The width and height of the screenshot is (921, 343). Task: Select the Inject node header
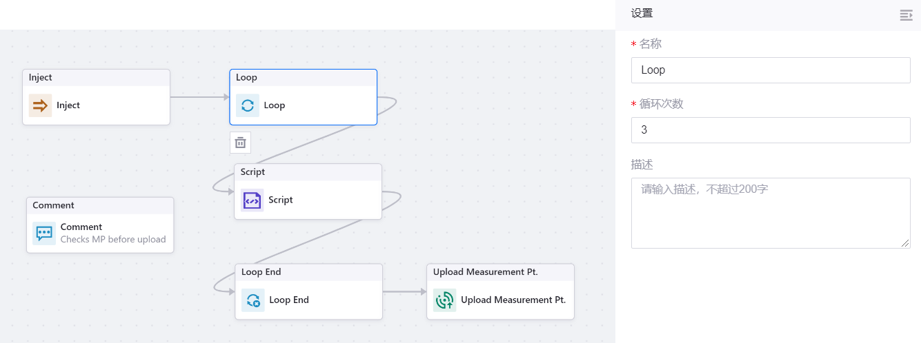pos(96,78)
